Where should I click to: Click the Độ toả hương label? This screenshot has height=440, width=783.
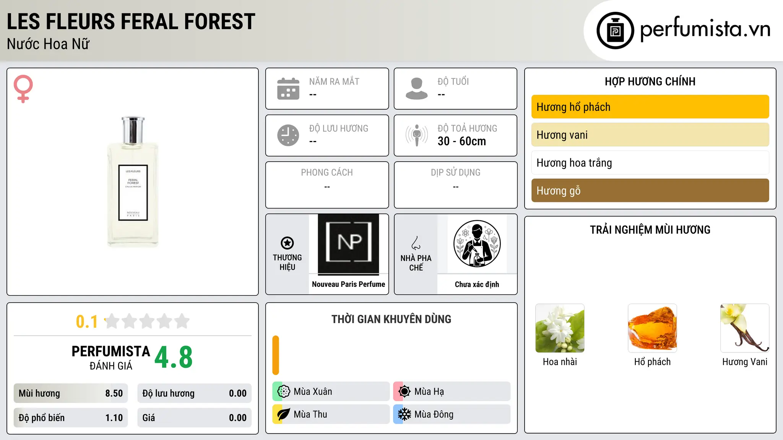click(467, 128)
